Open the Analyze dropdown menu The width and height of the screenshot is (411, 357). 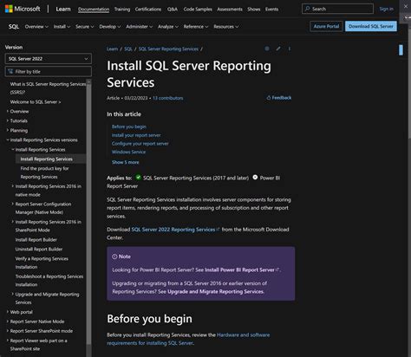coord(168,27)
